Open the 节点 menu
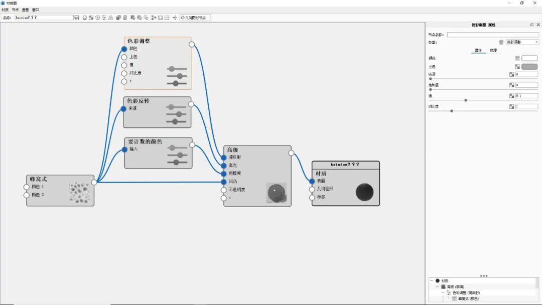The image size is (542, 305). point(15,10)
